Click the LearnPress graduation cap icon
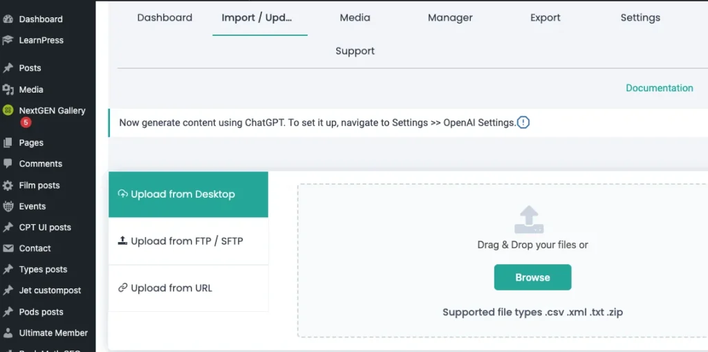Viewport: 708px width, 352px height. pyautogui.click(x=8, y=40)
